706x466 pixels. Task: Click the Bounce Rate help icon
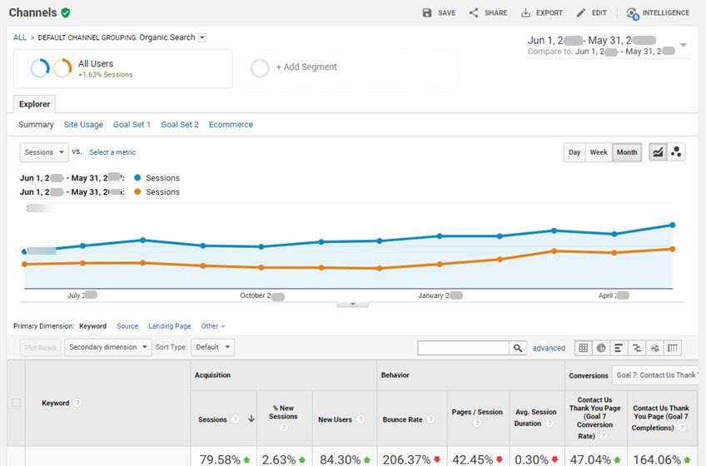coord(430,419)
